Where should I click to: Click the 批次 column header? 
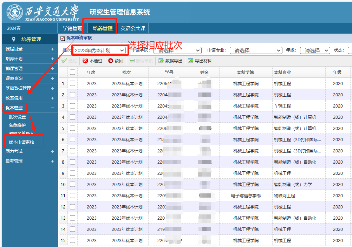(x=126, y=72)
